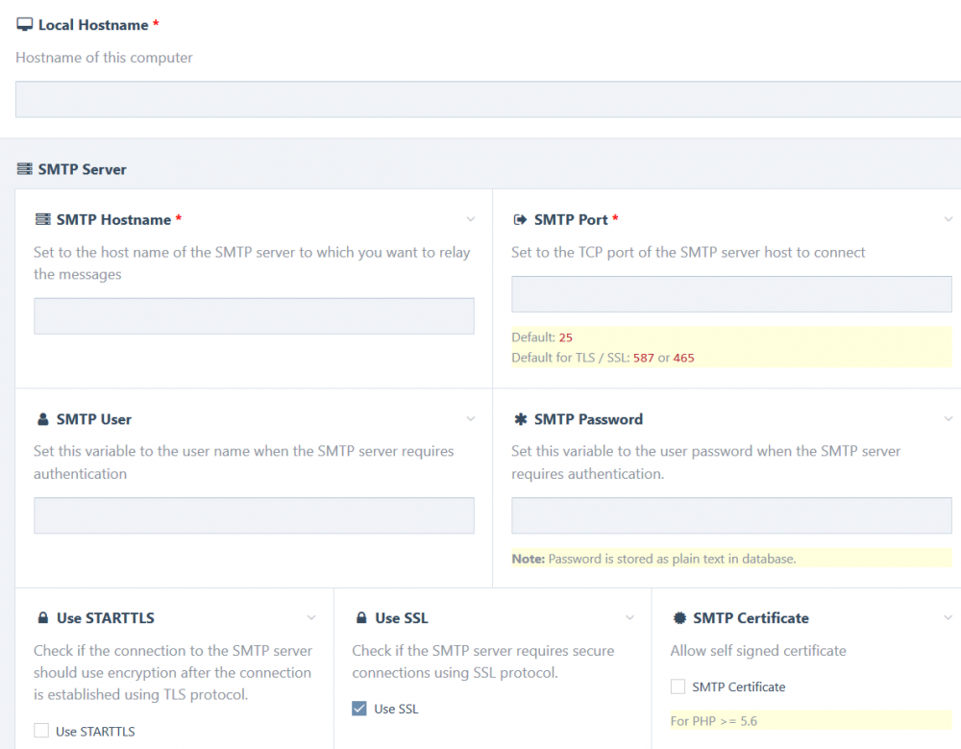Click the user icon beside SMTP User
This screenshot has height=749, width=961.
42,419
